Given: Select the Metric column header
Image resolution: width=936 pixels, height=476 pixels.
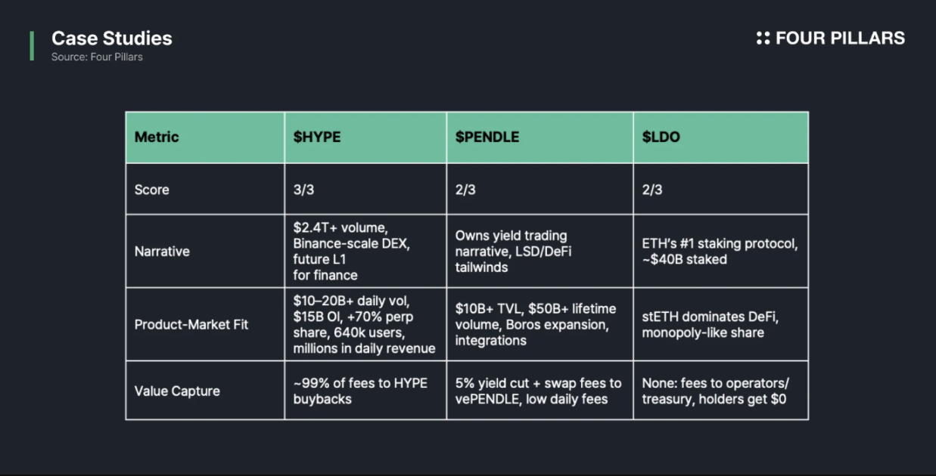Looking at the screenshot, I should pos(157,137).
